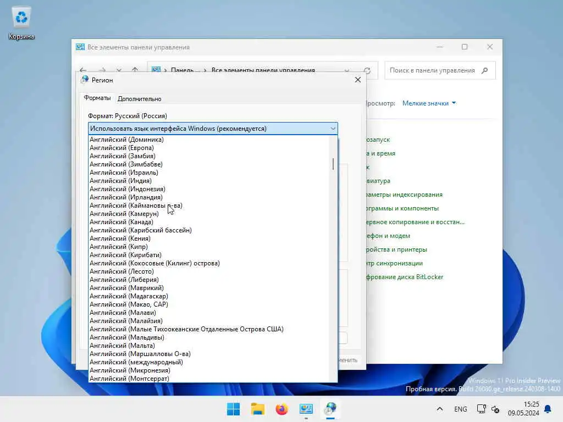The height and width of the screenshot is (422, 563).
Task: Open the network display tray icon
Action: coord(481,409)
